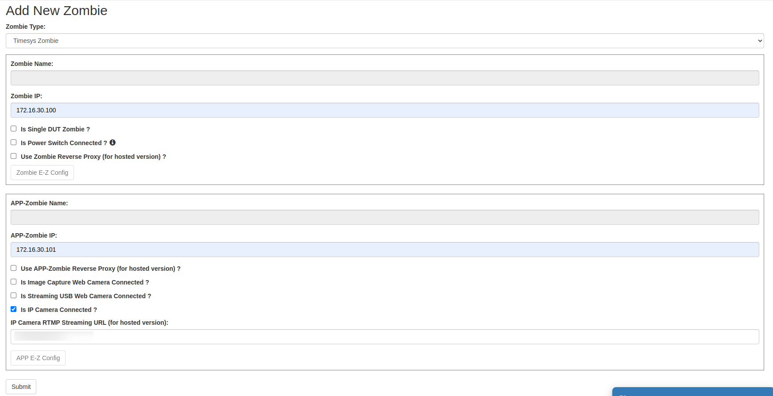Tick Use Zombie Reverse Proxy checkbox
773x396 pixels.
point(14,156)
